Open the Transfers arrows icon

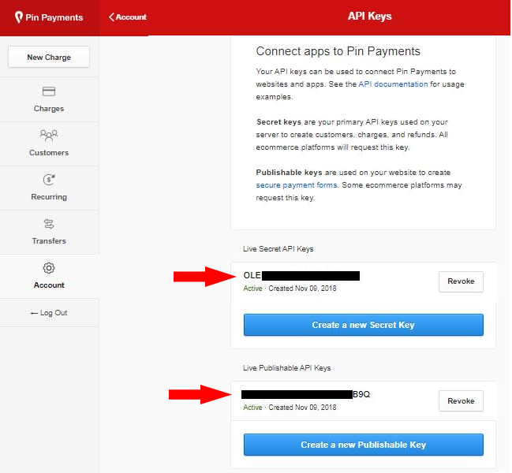[49, 224]
